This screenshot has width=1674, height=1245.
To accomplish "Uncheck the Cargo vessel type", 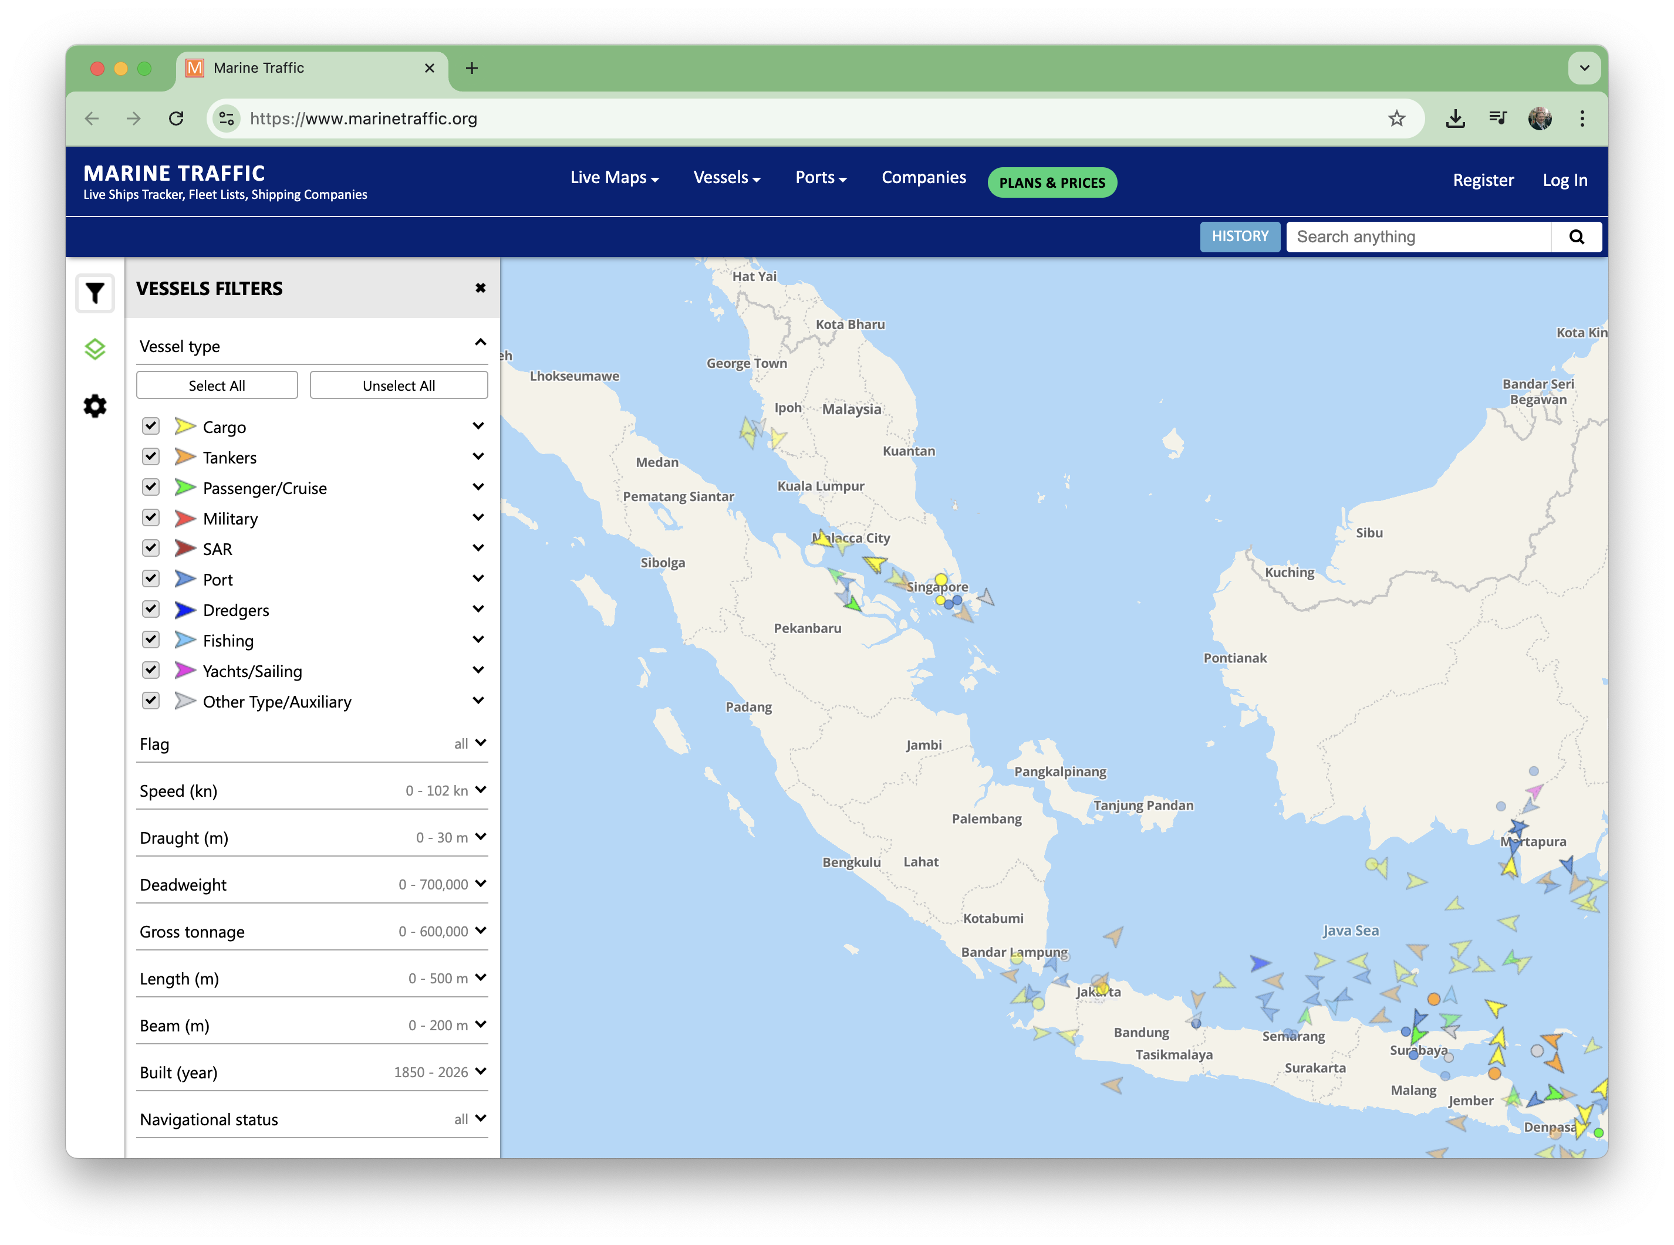I will click(150, 426).
